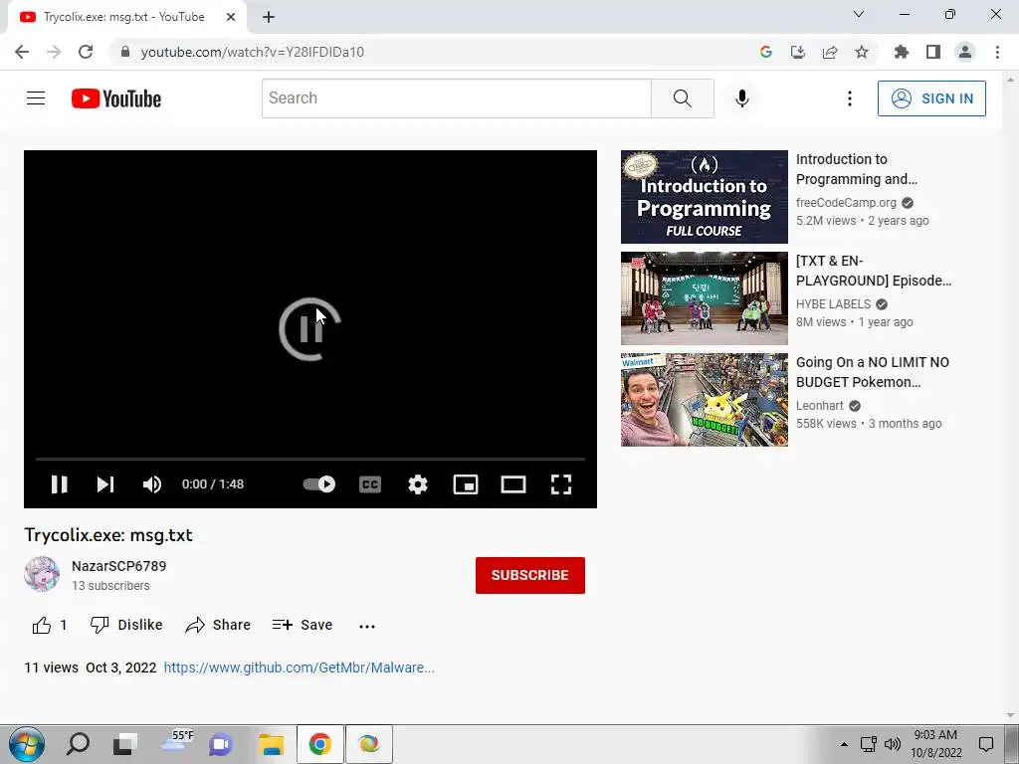Viewport: 1019px width, 764px height.
Task: Open Chrome extensions puzzle icon
Action: click(902, 52)
